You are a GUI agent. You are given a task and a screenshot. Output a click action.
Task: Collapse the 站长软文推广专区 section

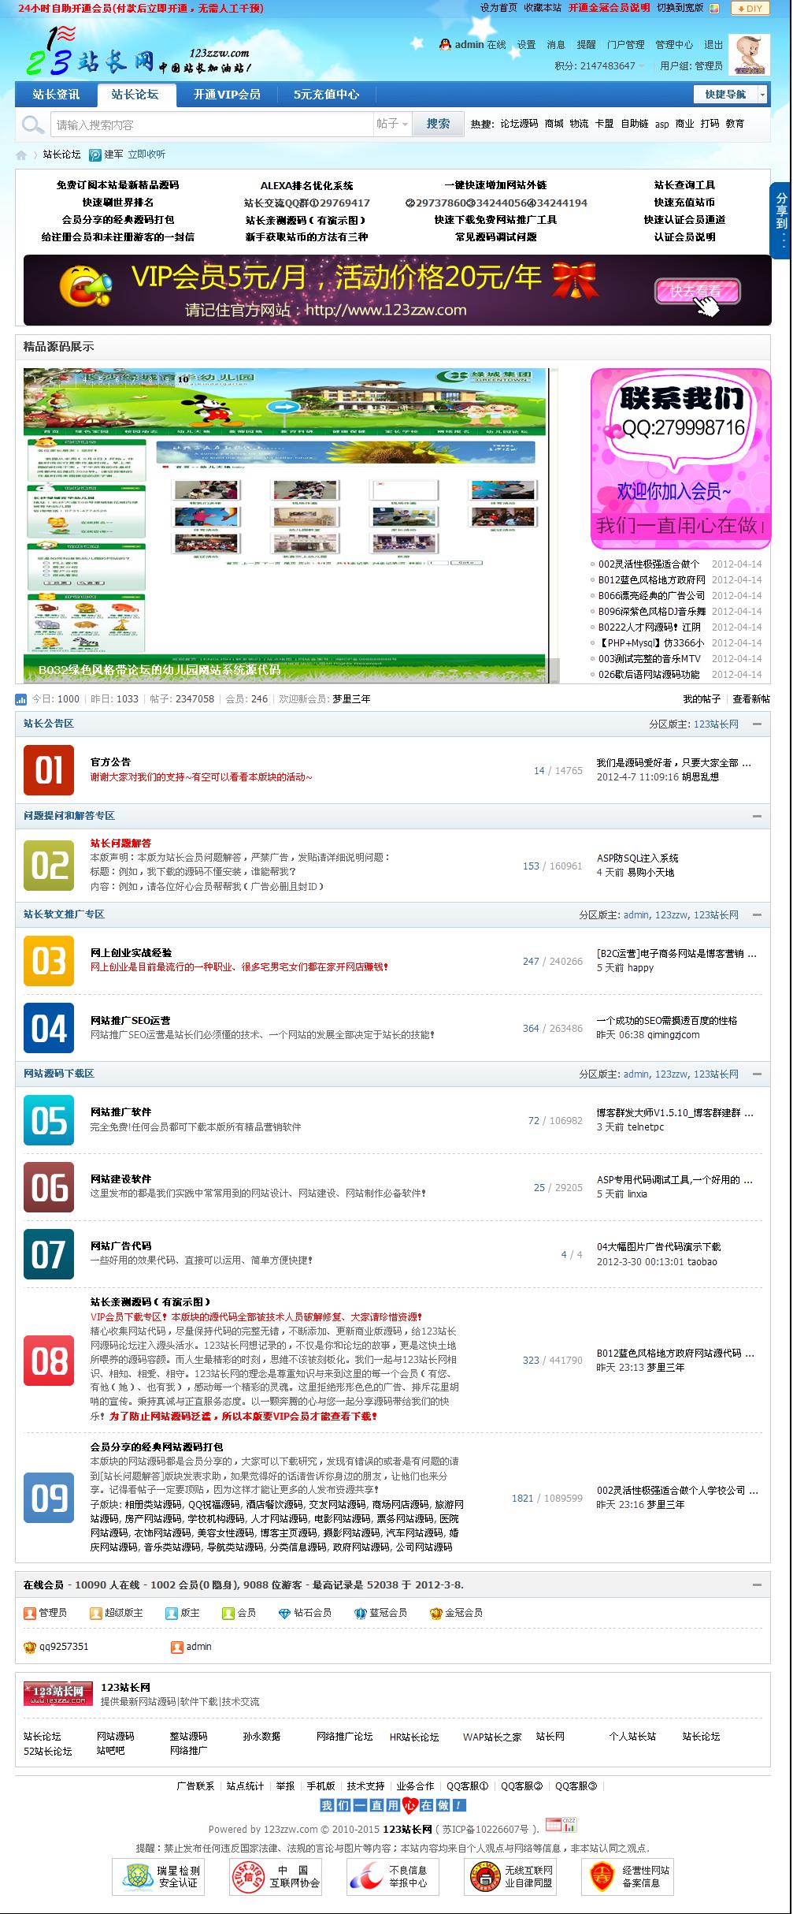(757, 915)
